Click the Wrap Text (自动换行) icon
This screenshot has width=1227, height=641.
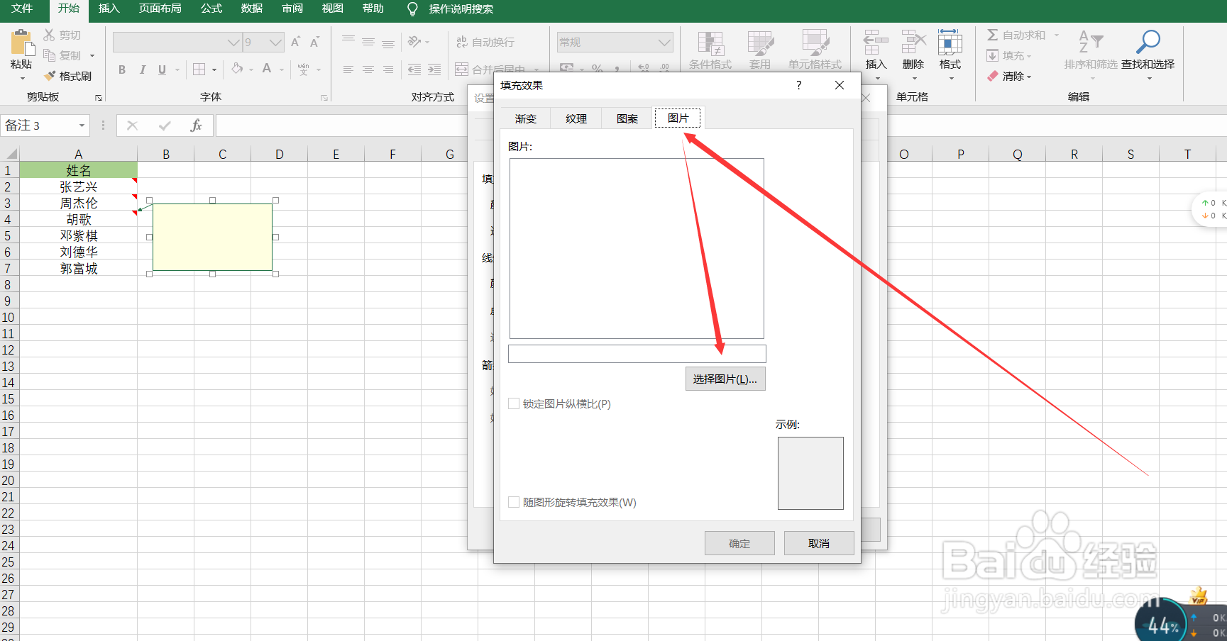pos(462,42)
